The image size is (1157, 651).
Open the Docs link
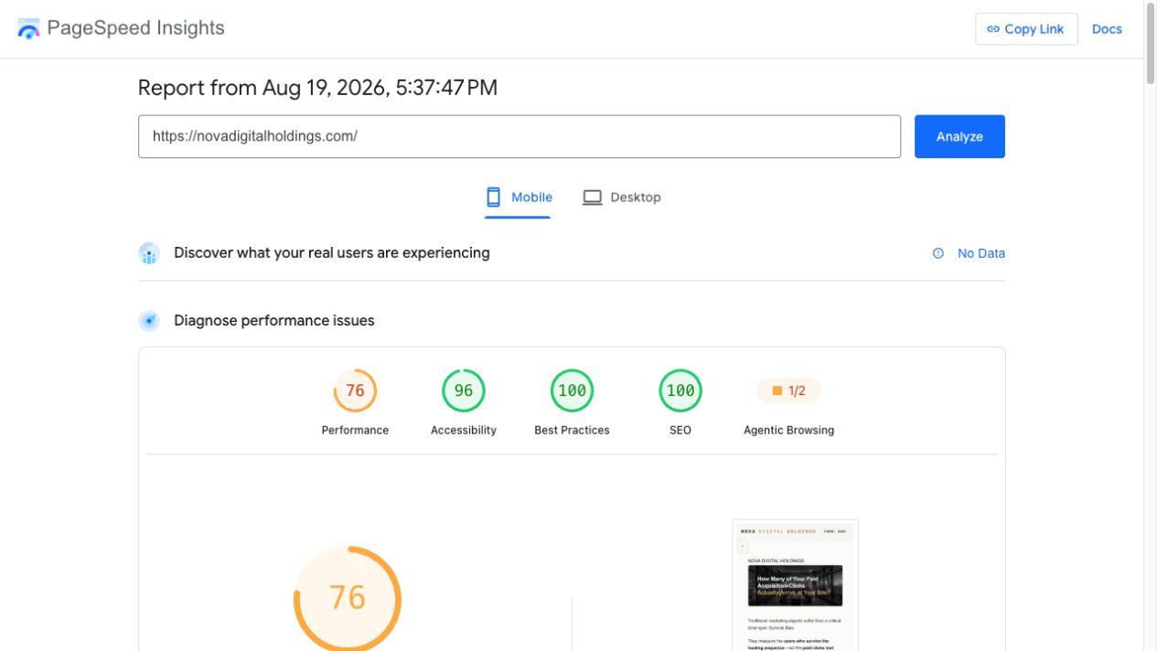coord(1107,29)
